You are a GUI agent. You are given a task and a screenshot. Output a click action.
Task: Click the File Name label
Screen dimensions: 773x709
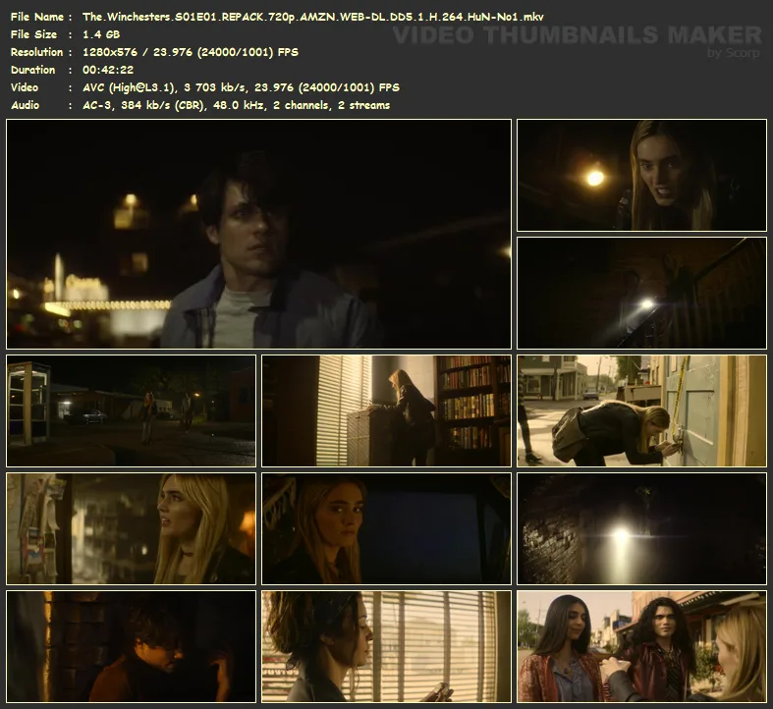pyautogui.click(x=37, y=17)
